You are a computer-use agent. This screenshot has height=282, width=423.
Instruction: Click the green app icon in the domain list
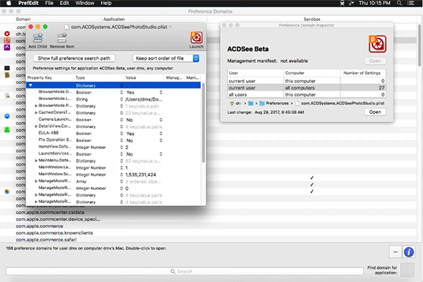pos(7,129)
